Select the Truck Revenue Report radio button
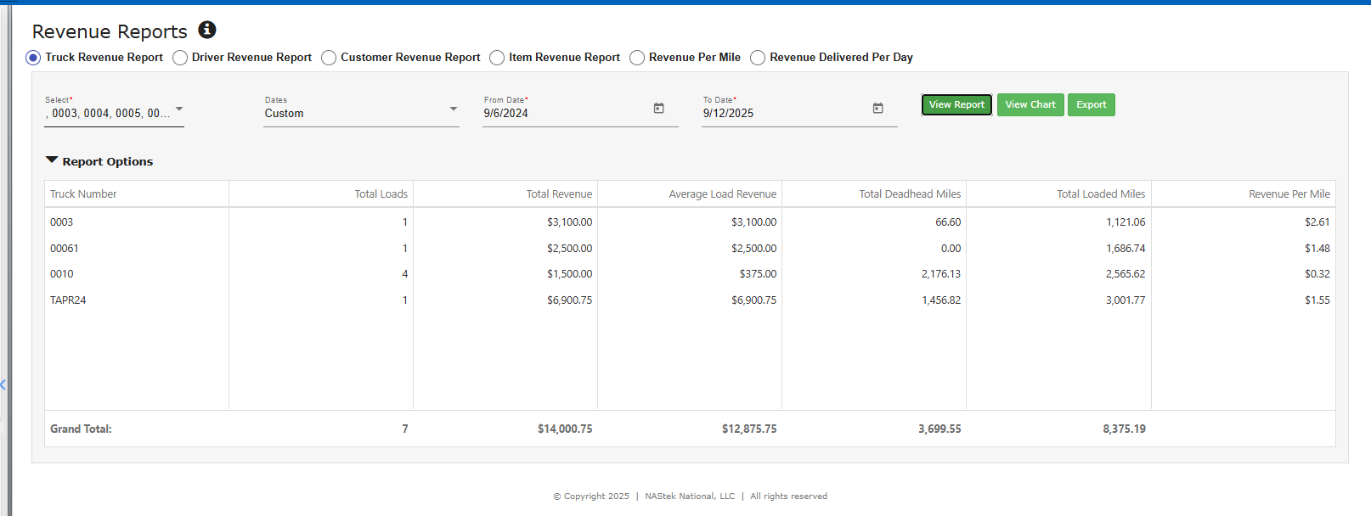This screenshot has height=516, width=1371. click(x=33, y=58)
